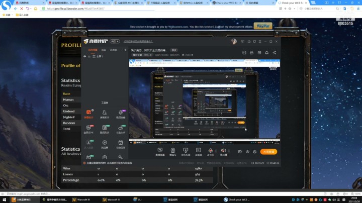Open the notification bell icon
Image resolution: width=362 pixels, height=203 pixels.
click(x=266, y=53)
